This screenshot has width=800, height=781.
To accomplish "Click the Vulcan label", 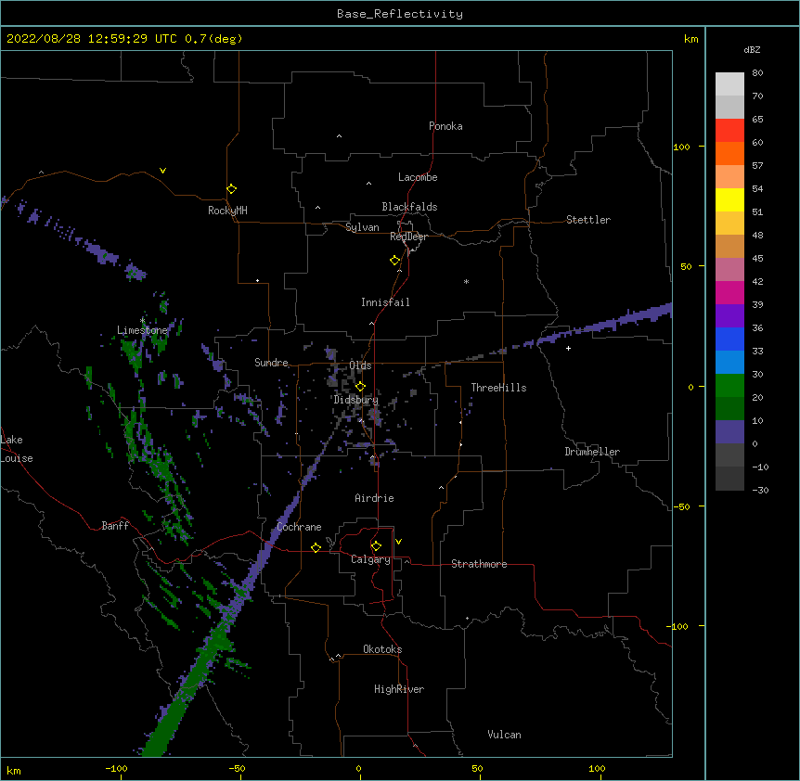I will click(504, 735).
